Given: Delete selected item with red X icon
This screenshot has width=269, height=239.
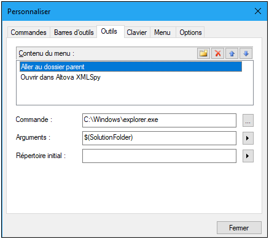Looking at the screenshot, I should click(218, 53).
